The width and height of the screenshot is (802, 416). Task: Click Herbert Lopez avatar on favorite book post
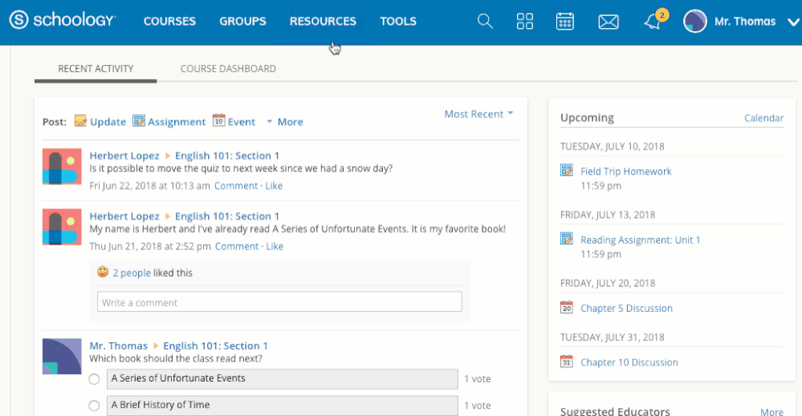coord(62,227)
